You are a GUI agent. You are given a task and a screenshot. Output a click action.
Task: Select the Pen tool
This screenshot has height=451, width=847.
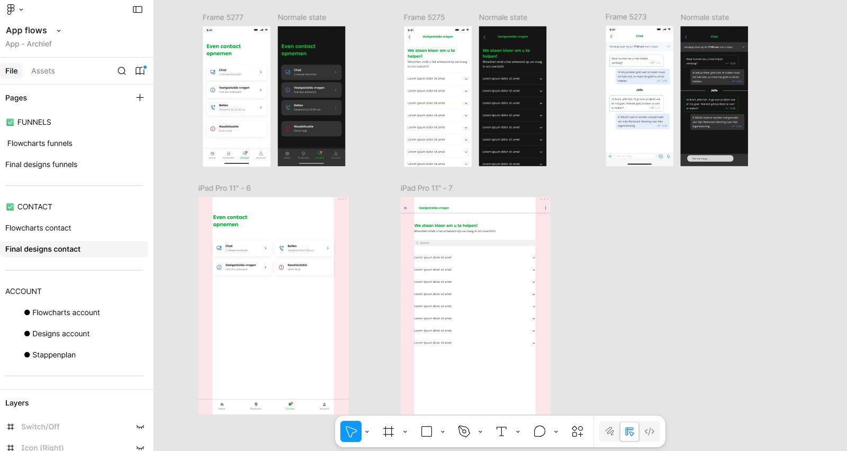pyautogui.click(x=464, y=431)
